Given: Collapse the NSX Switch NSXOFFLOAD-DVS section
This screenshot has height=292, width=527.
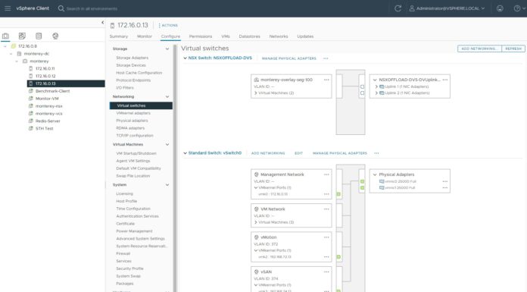Looking at the screenshot, I should pyautogui.click(x=186, y=58).
